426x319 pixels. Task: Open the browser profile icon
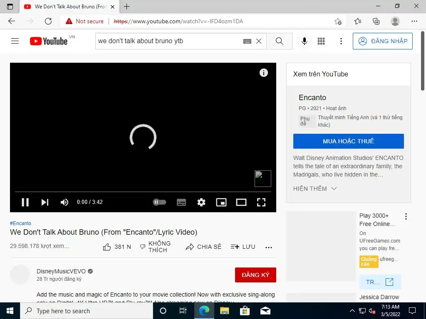pyautogui.click(x=395, y=21)
